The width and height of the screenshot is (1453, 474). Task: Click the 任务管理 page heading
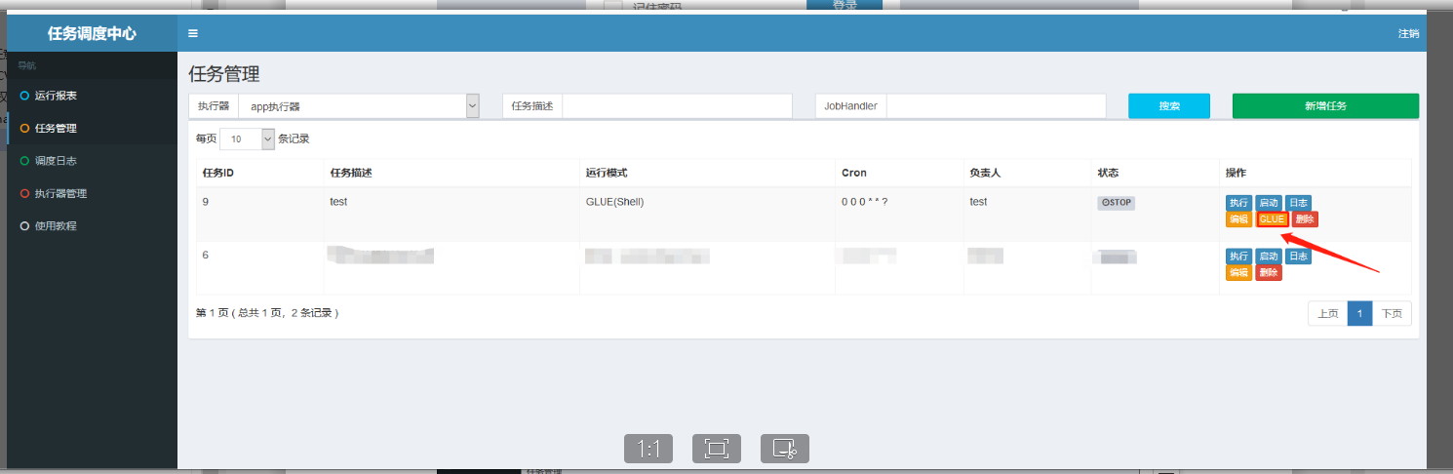tap(224, 74)
